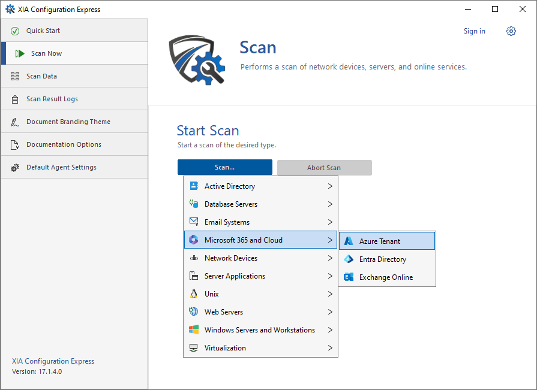This screenshot has width=537, height=390.
Task: Expand the Unix submenu arrow
Action: click(330, 294)
